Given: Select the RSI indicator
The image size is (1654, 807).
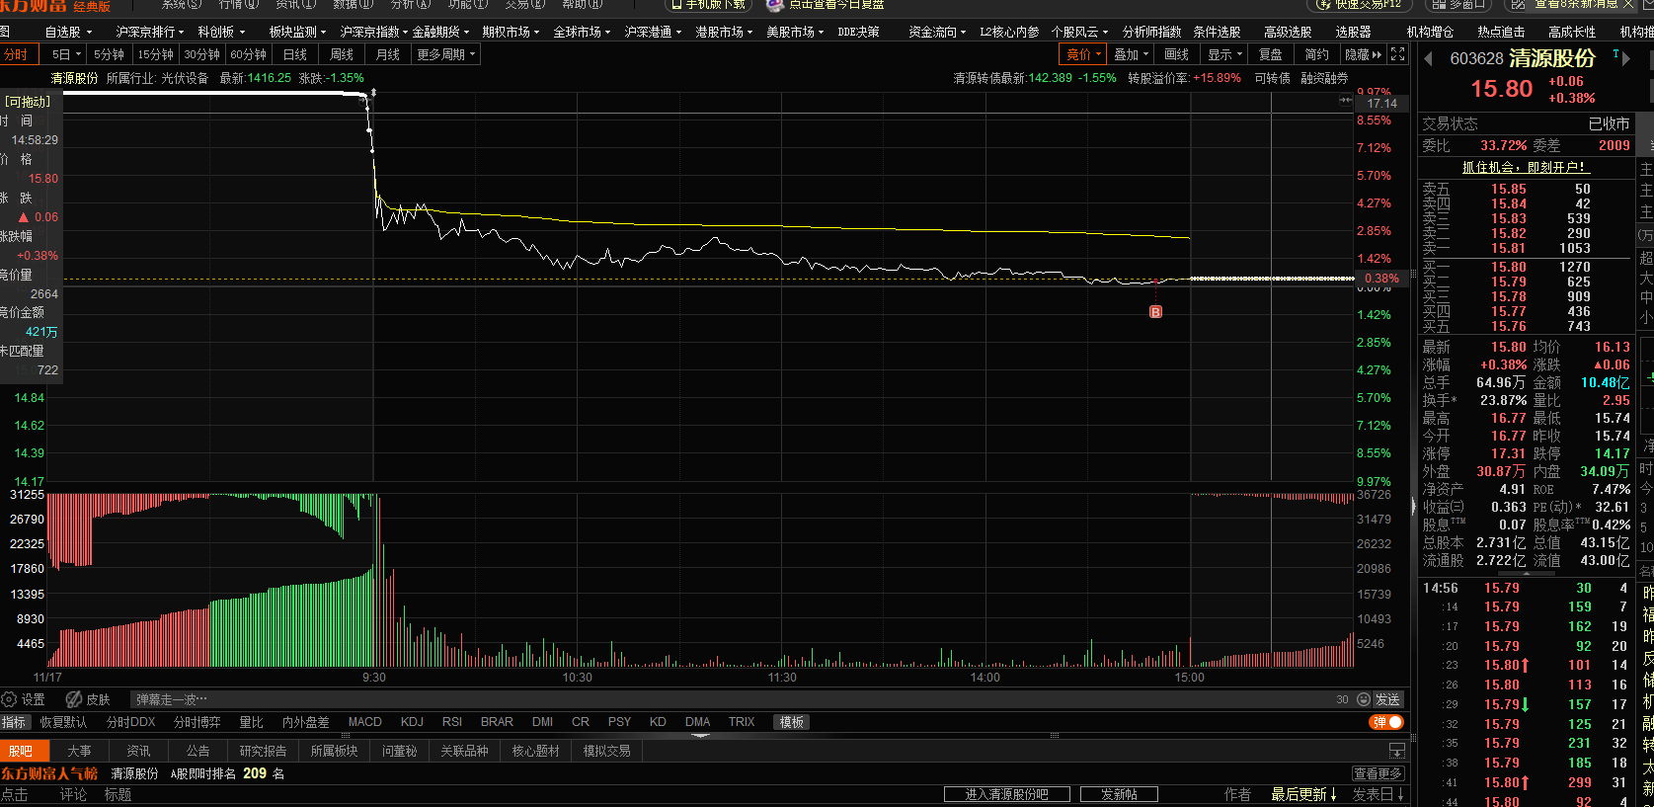Looking at the screenshot, I should point(452,722).
